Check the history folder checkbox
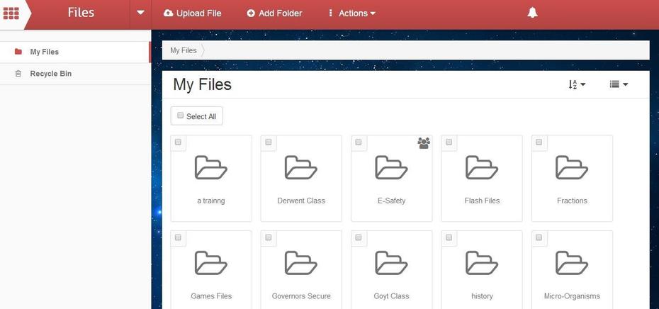 tap(449, 237)
